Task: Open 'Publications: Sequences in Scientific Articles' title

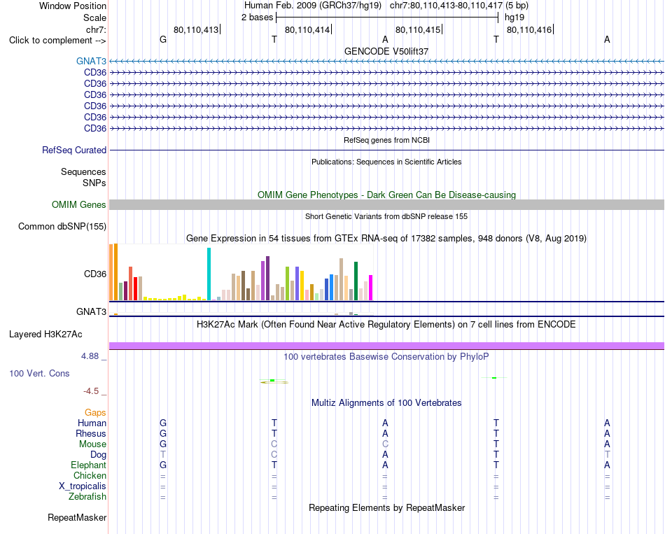Action: point(386,162)
